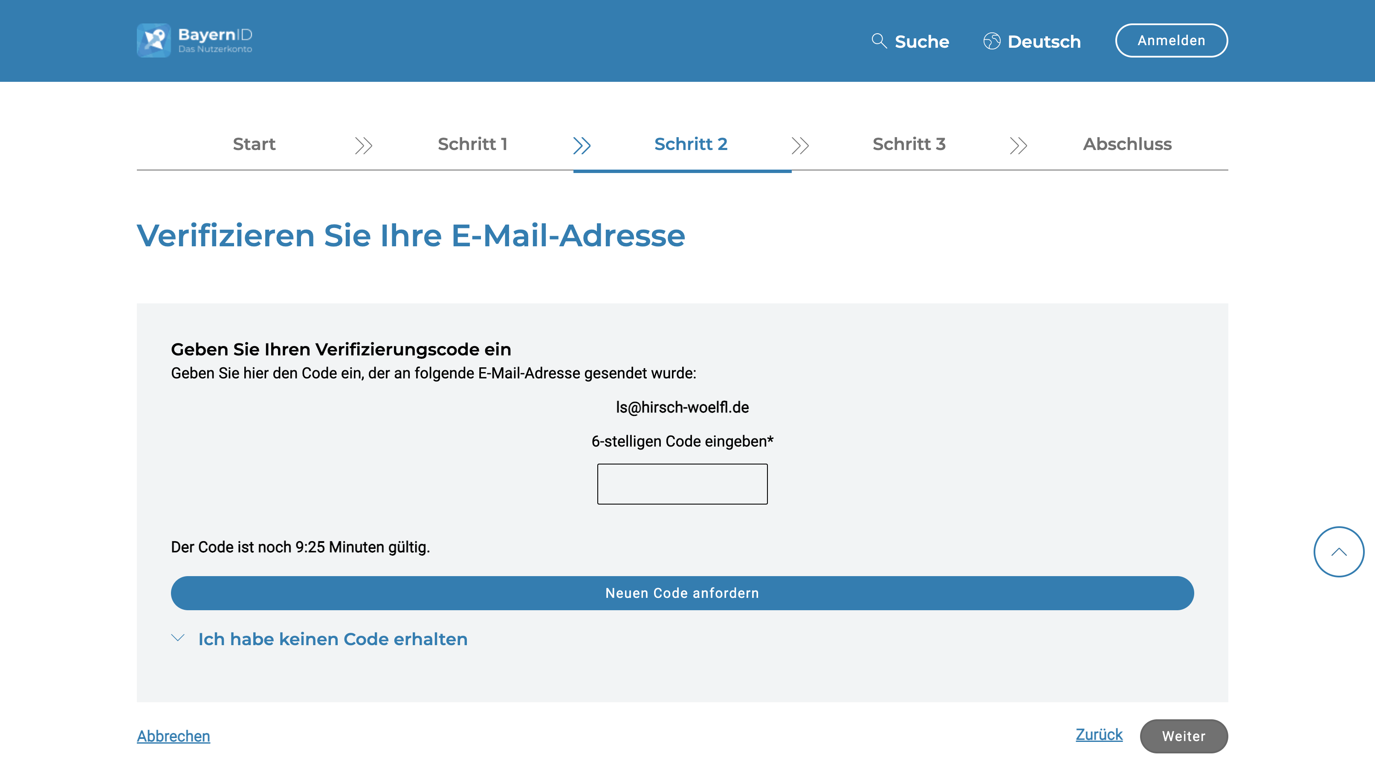Select the Schritt 1 step tab
This screenshot has height=773, width=1375.
pyautogui.click(x=472, y=144)
